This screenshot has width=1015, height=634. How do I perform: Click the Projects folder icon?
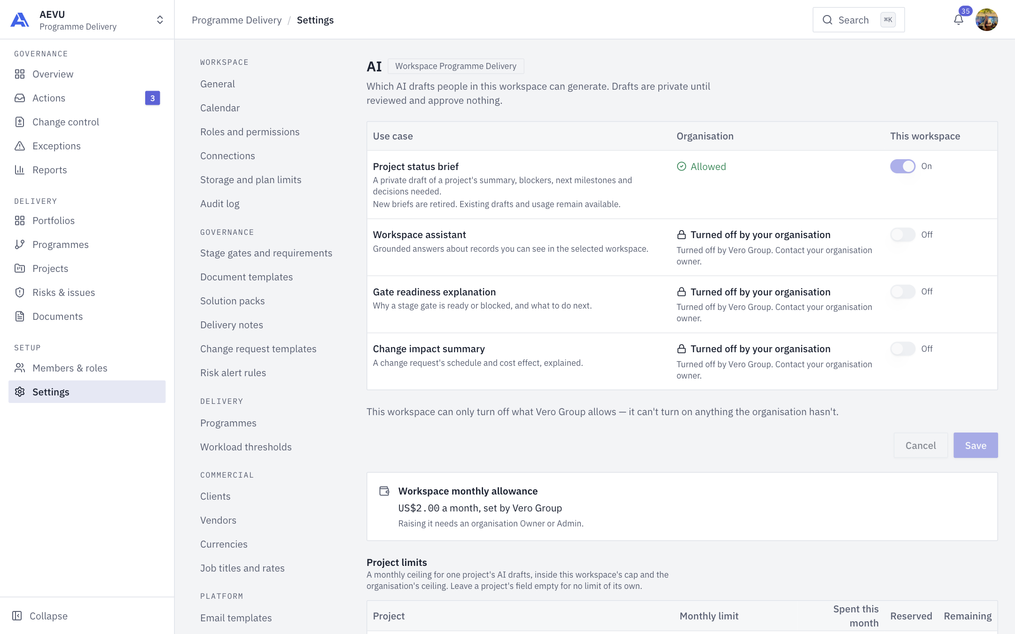[20, 269]
